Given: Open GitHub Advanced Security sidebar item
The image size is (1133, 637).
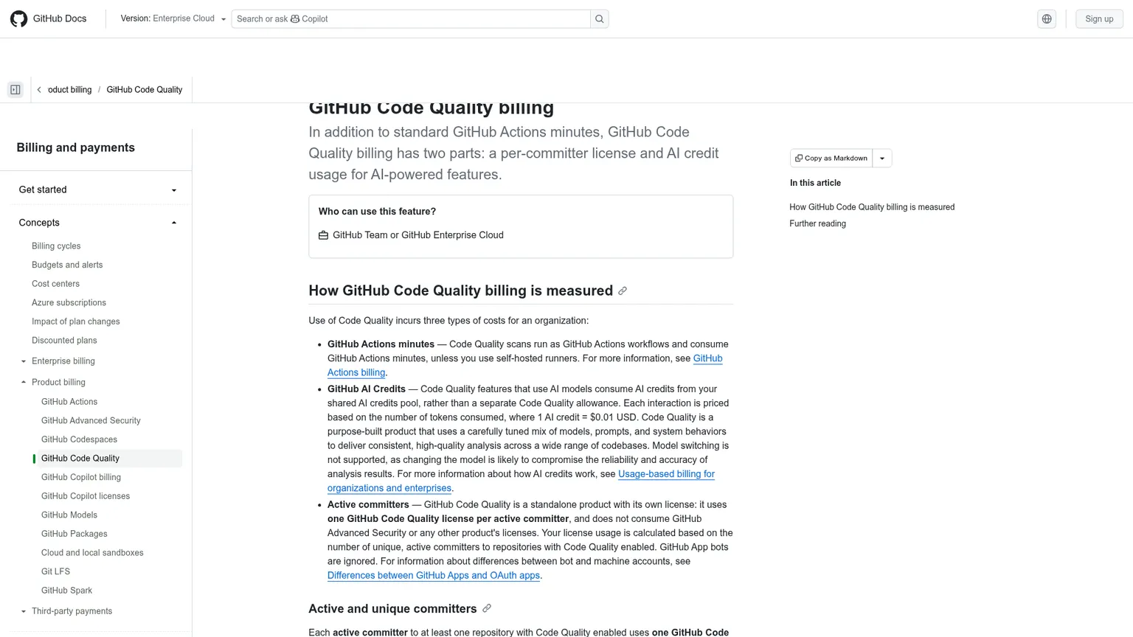Looking at the screenshot, I should 91,421.
